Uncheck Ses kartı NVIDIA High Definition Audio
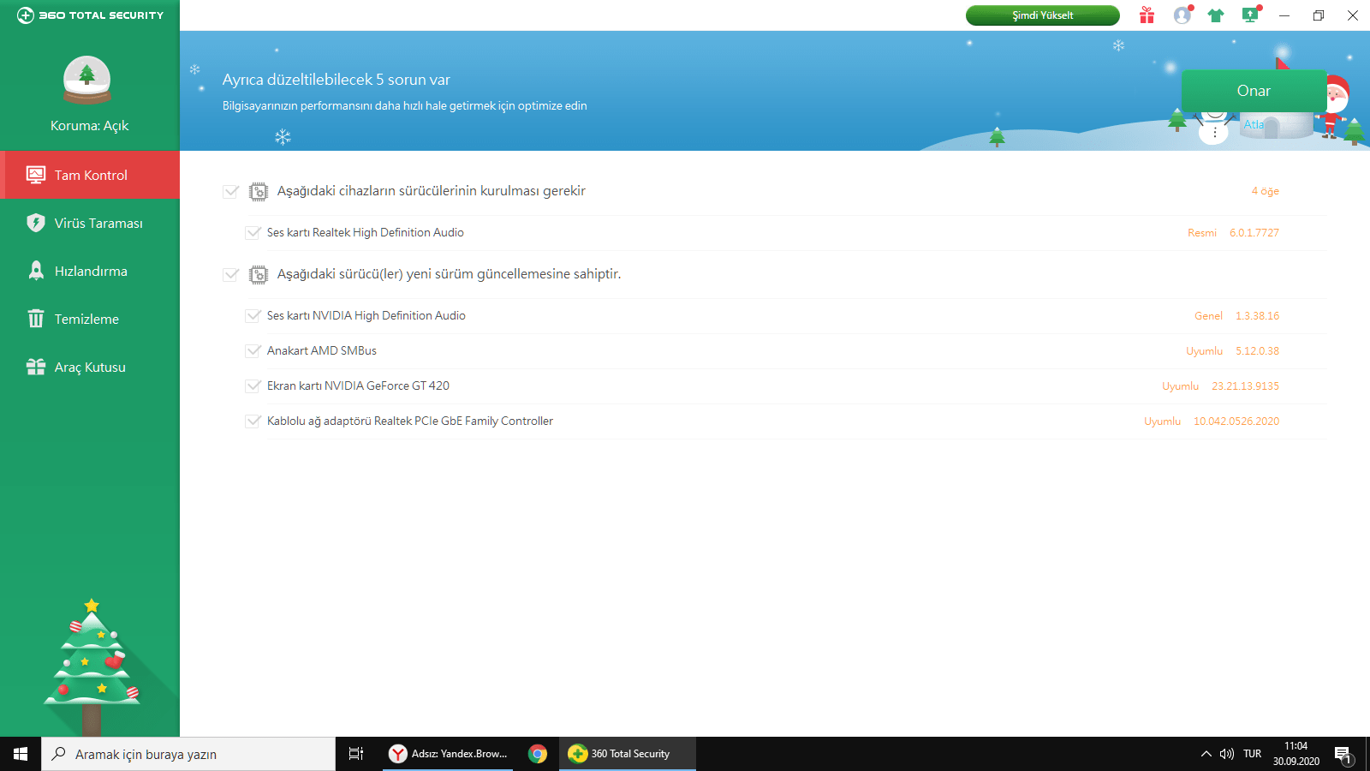This screenshot has height=771, width=1370. pyautogui.click(x=253, y=315)
